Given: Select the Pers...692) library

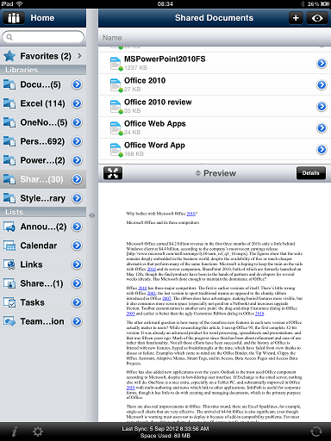Looking at the screenshot, I should [43, 141].
